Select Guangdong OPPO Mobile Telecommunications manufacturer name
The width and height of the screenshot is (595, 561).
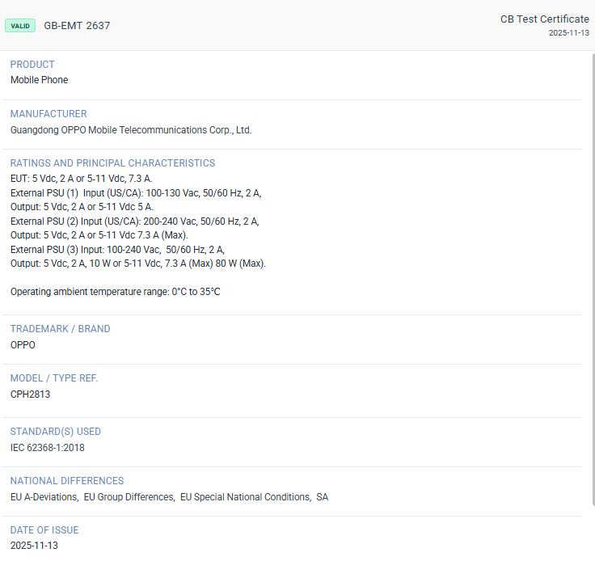click(x=131, y=129)
